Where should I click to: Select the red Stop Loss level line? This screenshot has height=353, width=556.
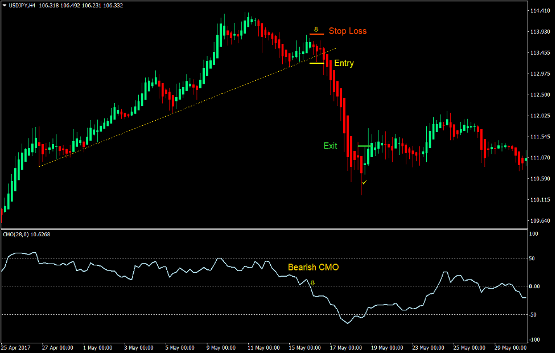pos(316,34)
